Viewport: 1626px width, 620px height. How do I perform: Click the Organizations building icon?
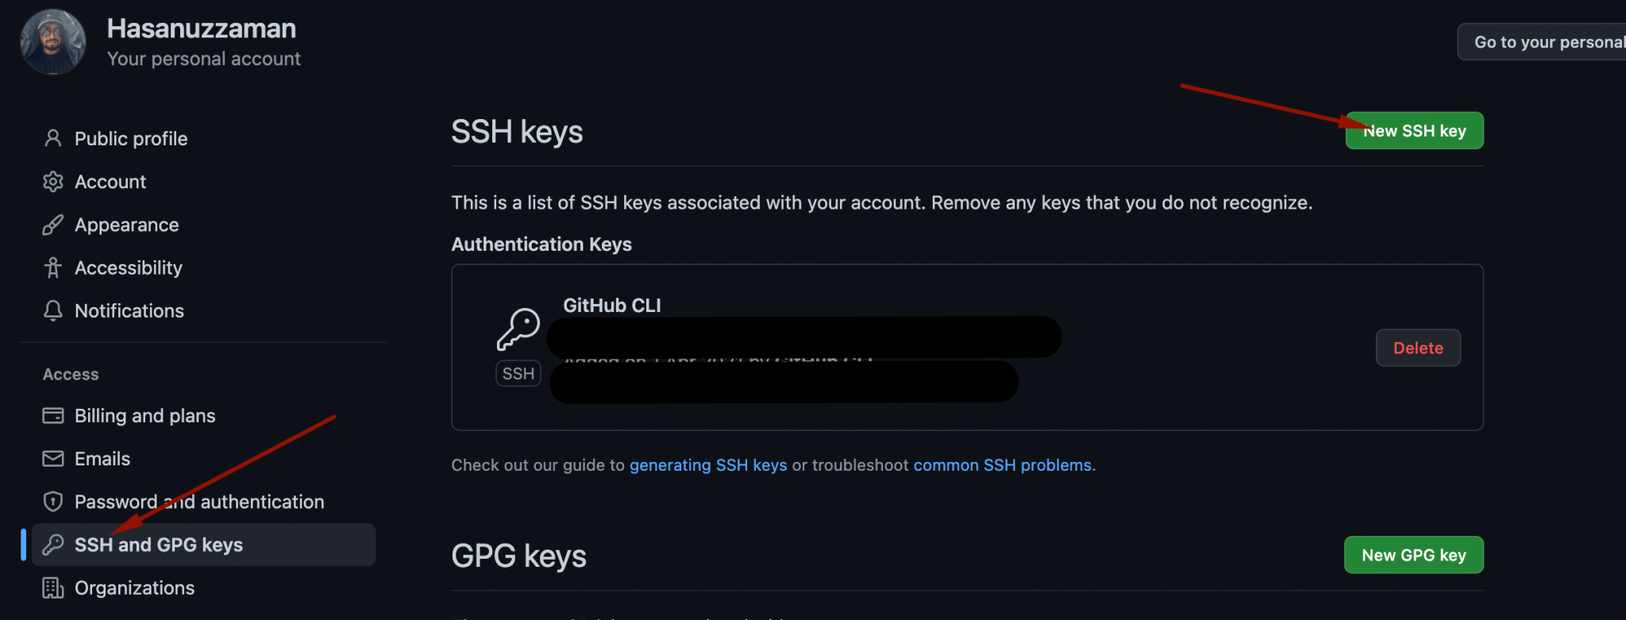[53, 588]
